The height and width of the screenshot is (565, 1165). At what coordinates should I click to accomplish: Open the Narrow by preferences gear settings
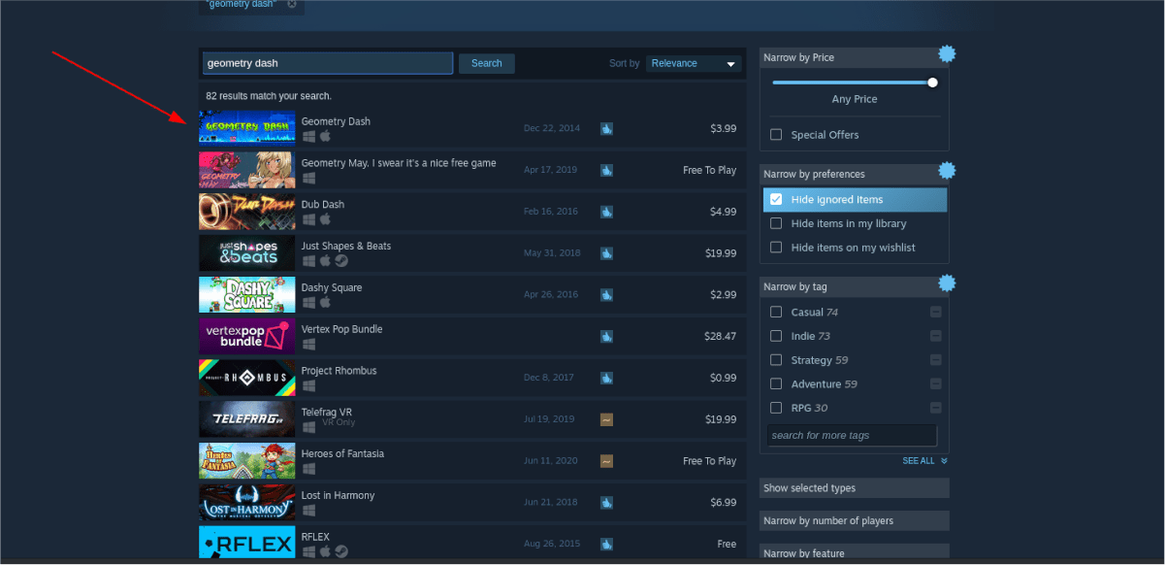947,172
